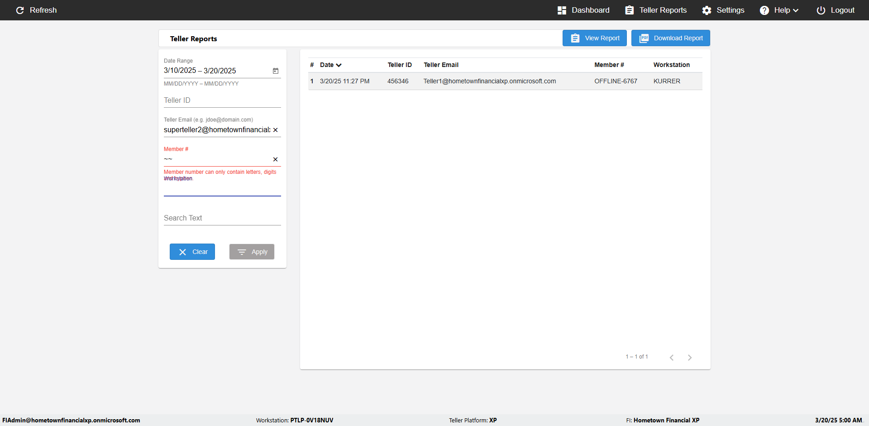Click the Teller Email column header
Image resolution: width=869 pixels, height=426 pixels.
click(441, 65)
